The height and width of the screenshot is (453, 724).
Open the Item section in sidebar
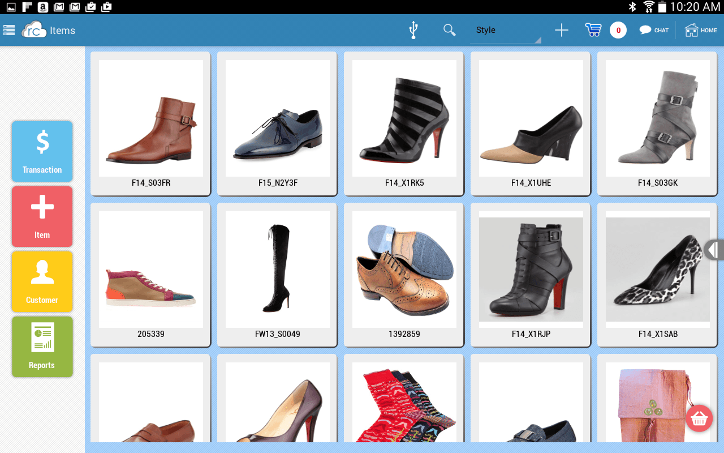pyautogui.click(x=42, y=216)
